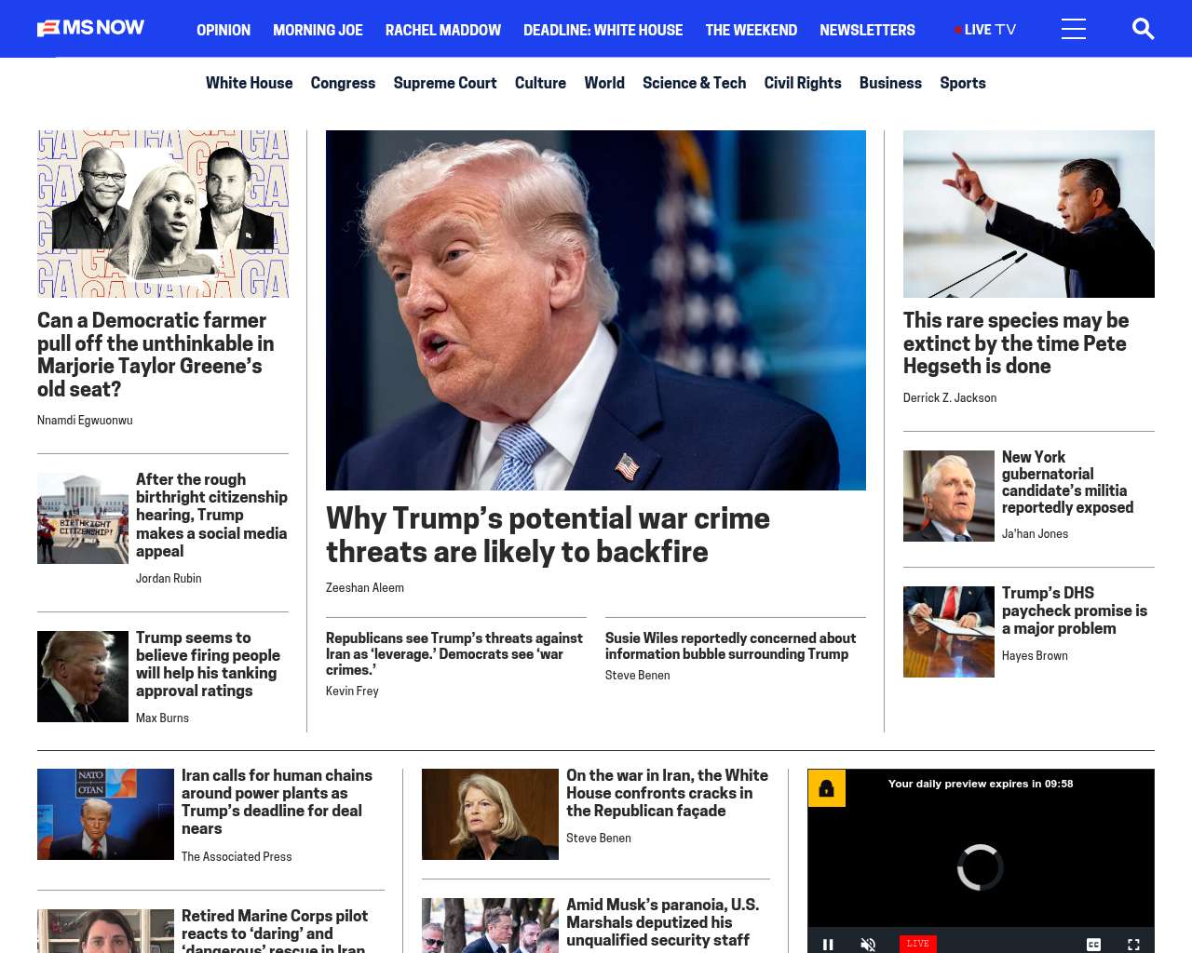Click the blonde woman senator thumbnail
The image size is (1192, 953).
490,814
